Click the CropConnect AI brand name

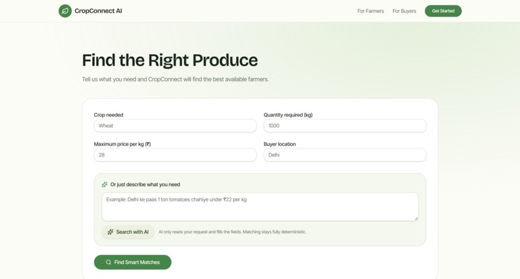98,11
